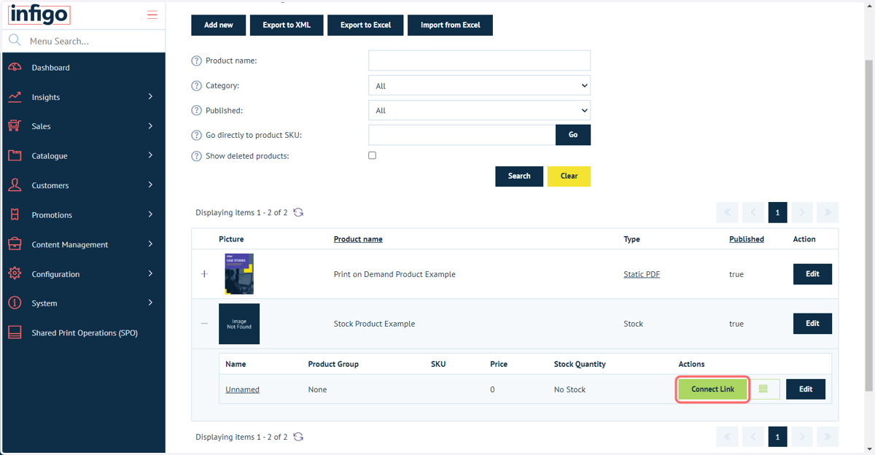Edit the Print on Demand Product Example
The image size is (875, 455).
tap(812, 274)
